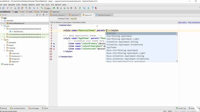
Task: Click the Paste clipboard icon
Action: (22, 8)
